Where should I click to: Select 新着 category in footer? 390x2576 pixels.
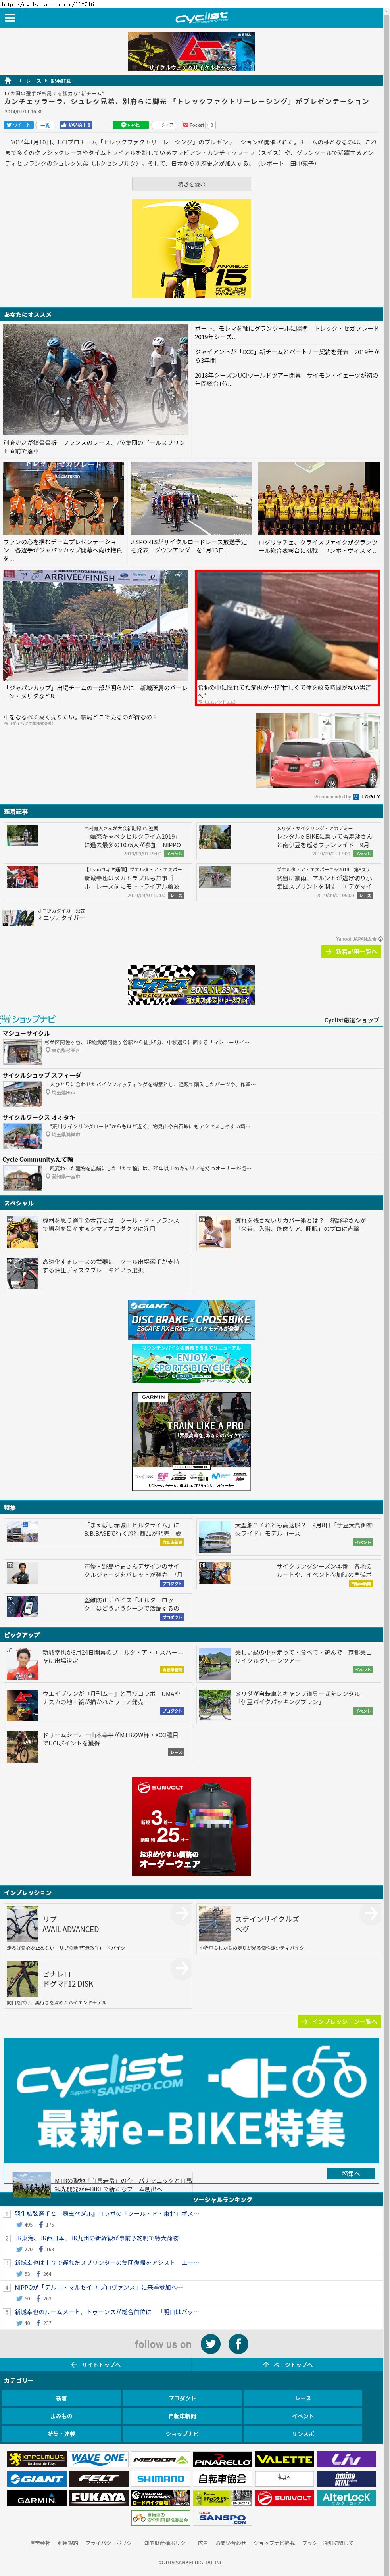[x=61, y=2398]
